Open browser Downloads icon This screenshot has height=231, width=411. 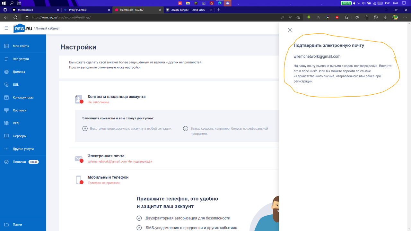[385, 17]
